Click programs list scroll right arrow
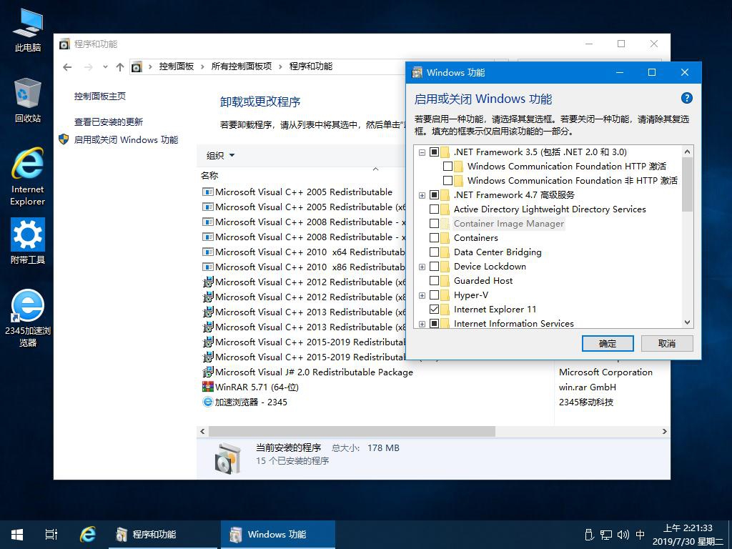Screen dimensions: 732x549 (x=665, y=431)
